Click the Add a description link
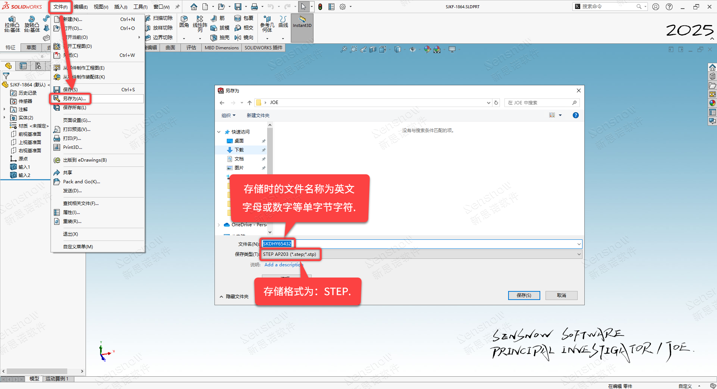 pos(283,265)
